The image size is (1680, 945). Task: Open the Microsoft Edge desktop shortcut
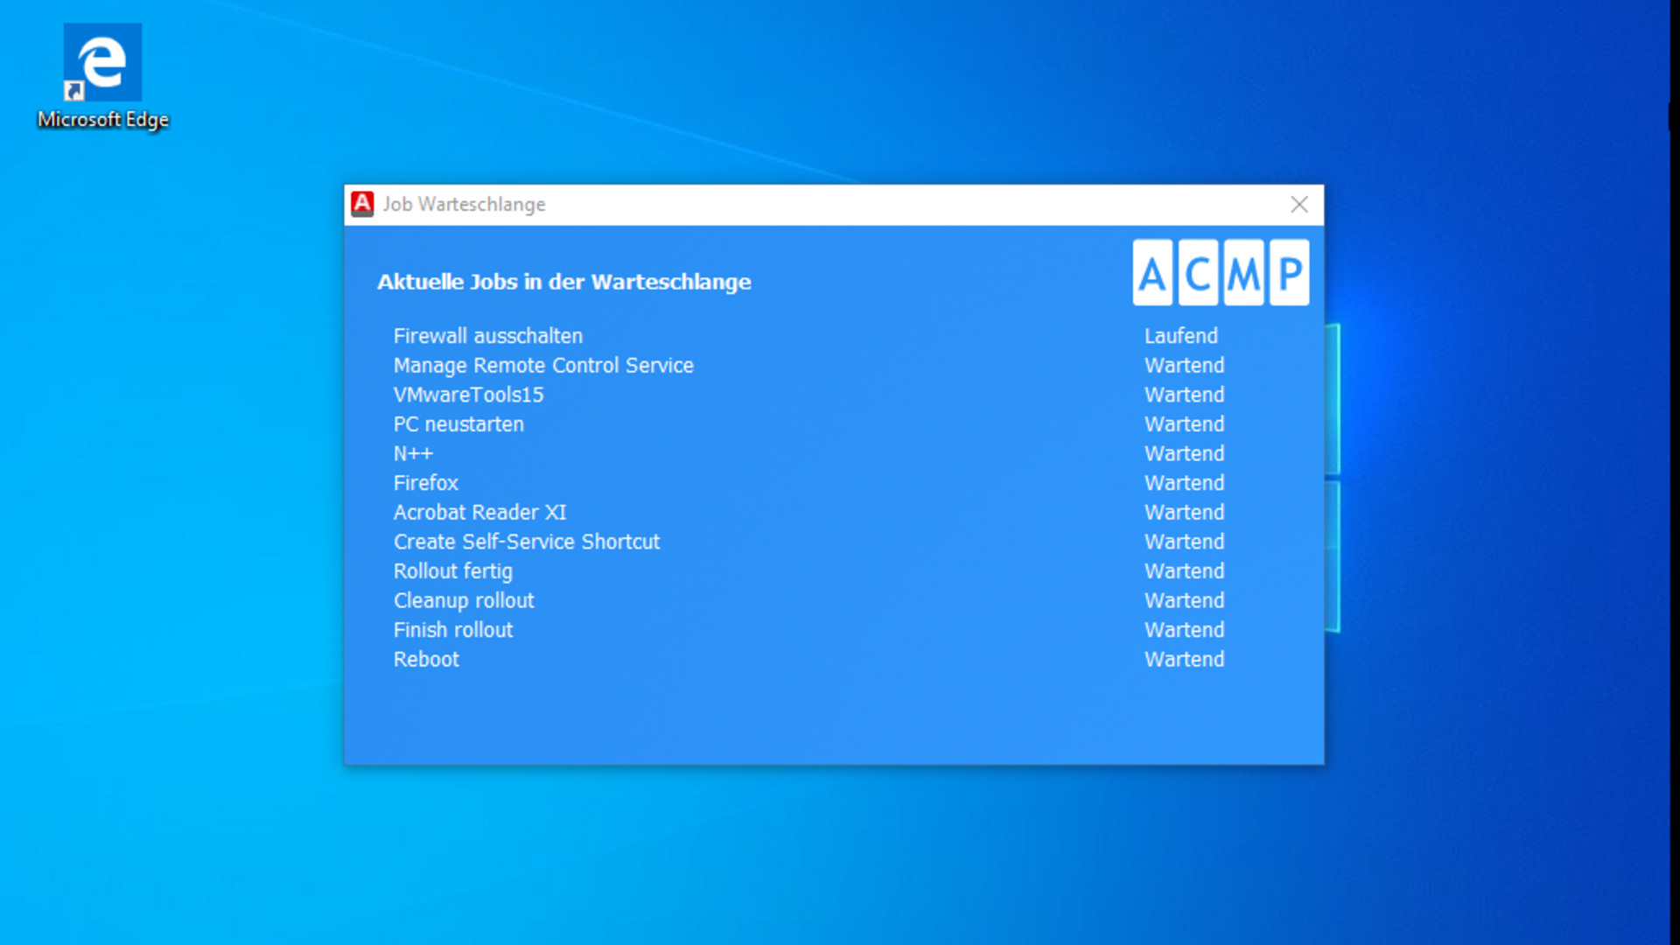102,77
